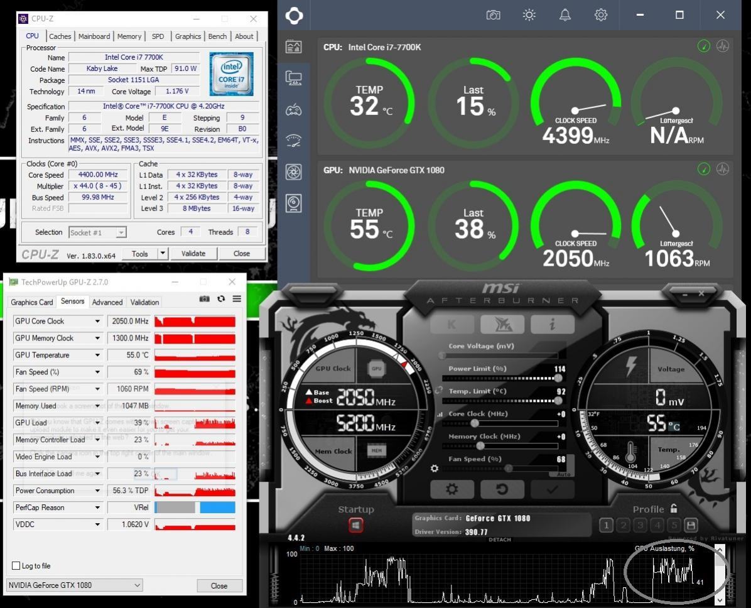This screenshot has width=751, height=608.
Task: Click the CPU-Z Tools button
Action: 140,254
